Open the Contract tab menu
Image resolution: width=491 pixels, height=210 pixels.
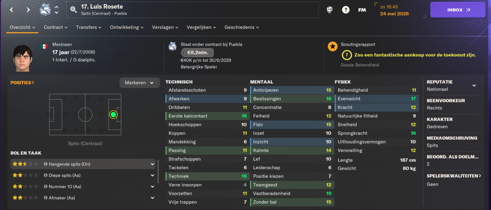pyautogui.click(x=56, y=27)
